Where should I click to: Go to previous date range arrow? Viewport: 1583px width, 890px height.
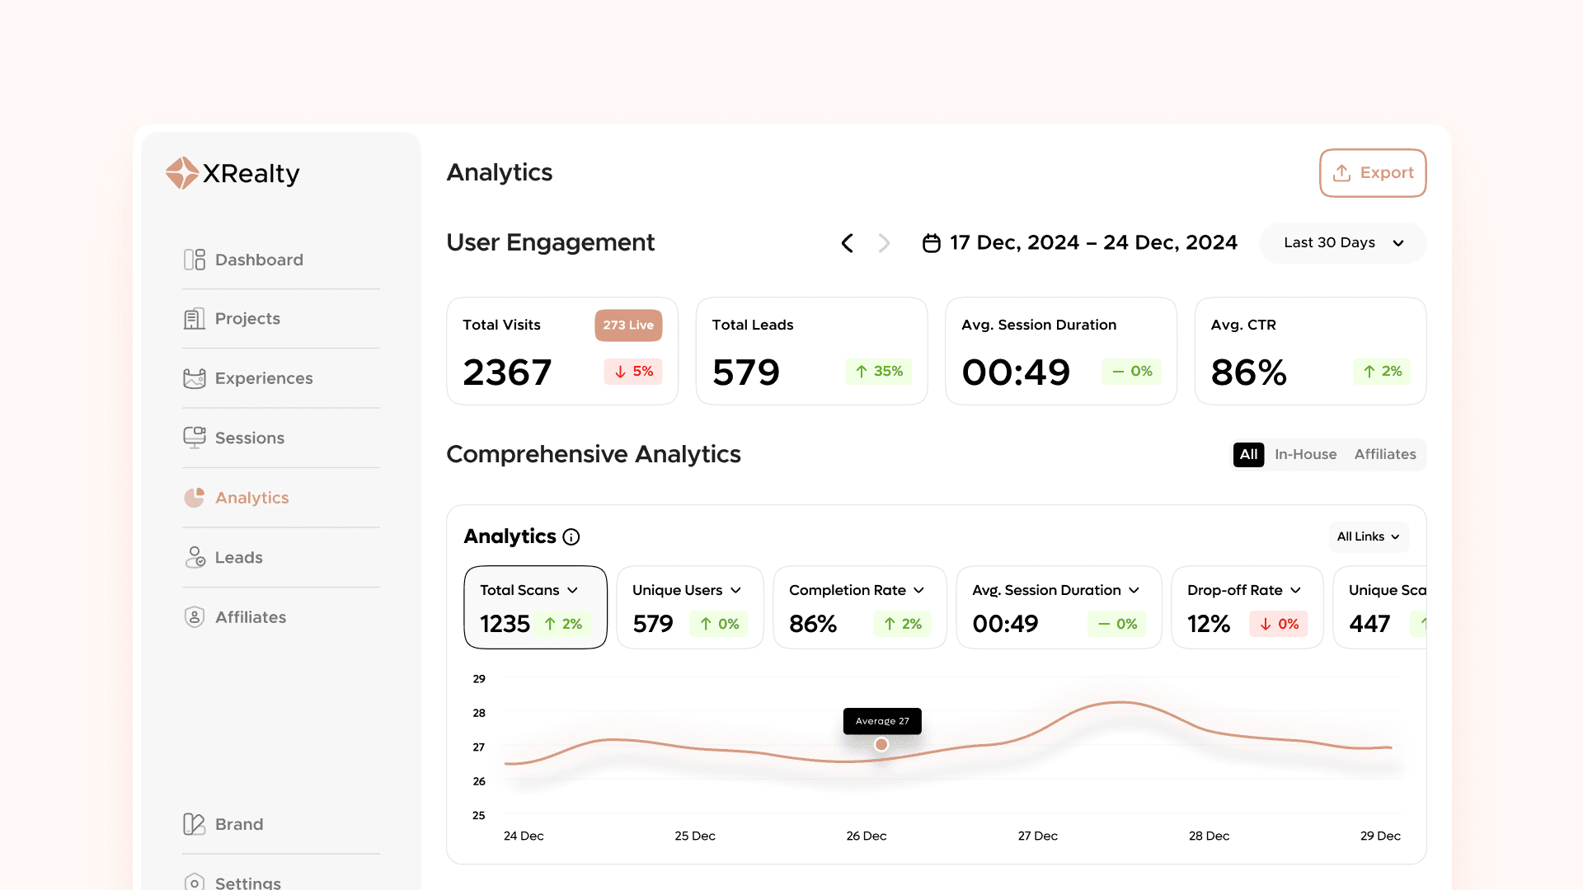tap(847, 243)
